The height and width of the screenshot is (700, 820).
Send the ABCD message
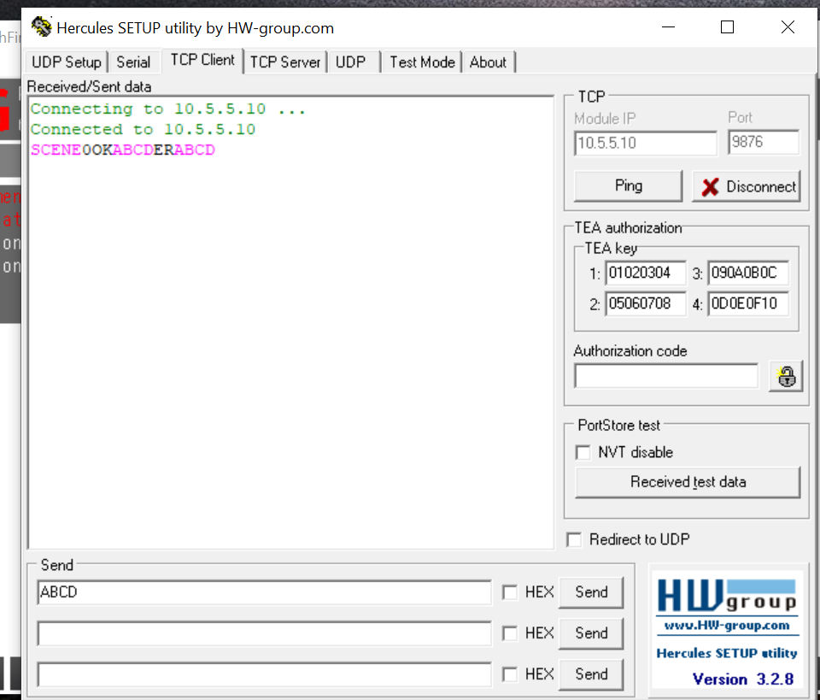(x=590, y=591)
